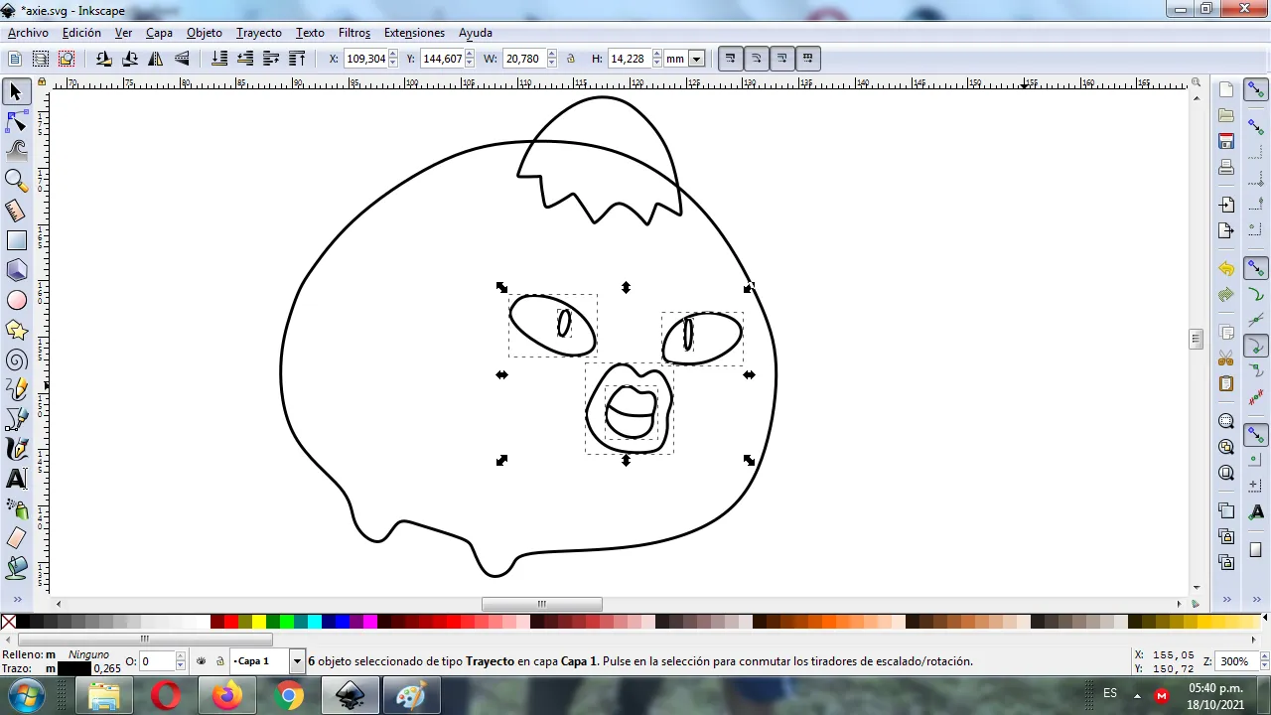Open the Capa menu

pyautogui.click(x=159, y=33)
